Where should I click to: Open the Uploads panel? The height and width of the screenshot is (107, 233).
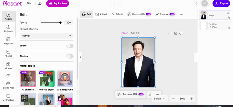pyautogui.click(x=8, y=29)
